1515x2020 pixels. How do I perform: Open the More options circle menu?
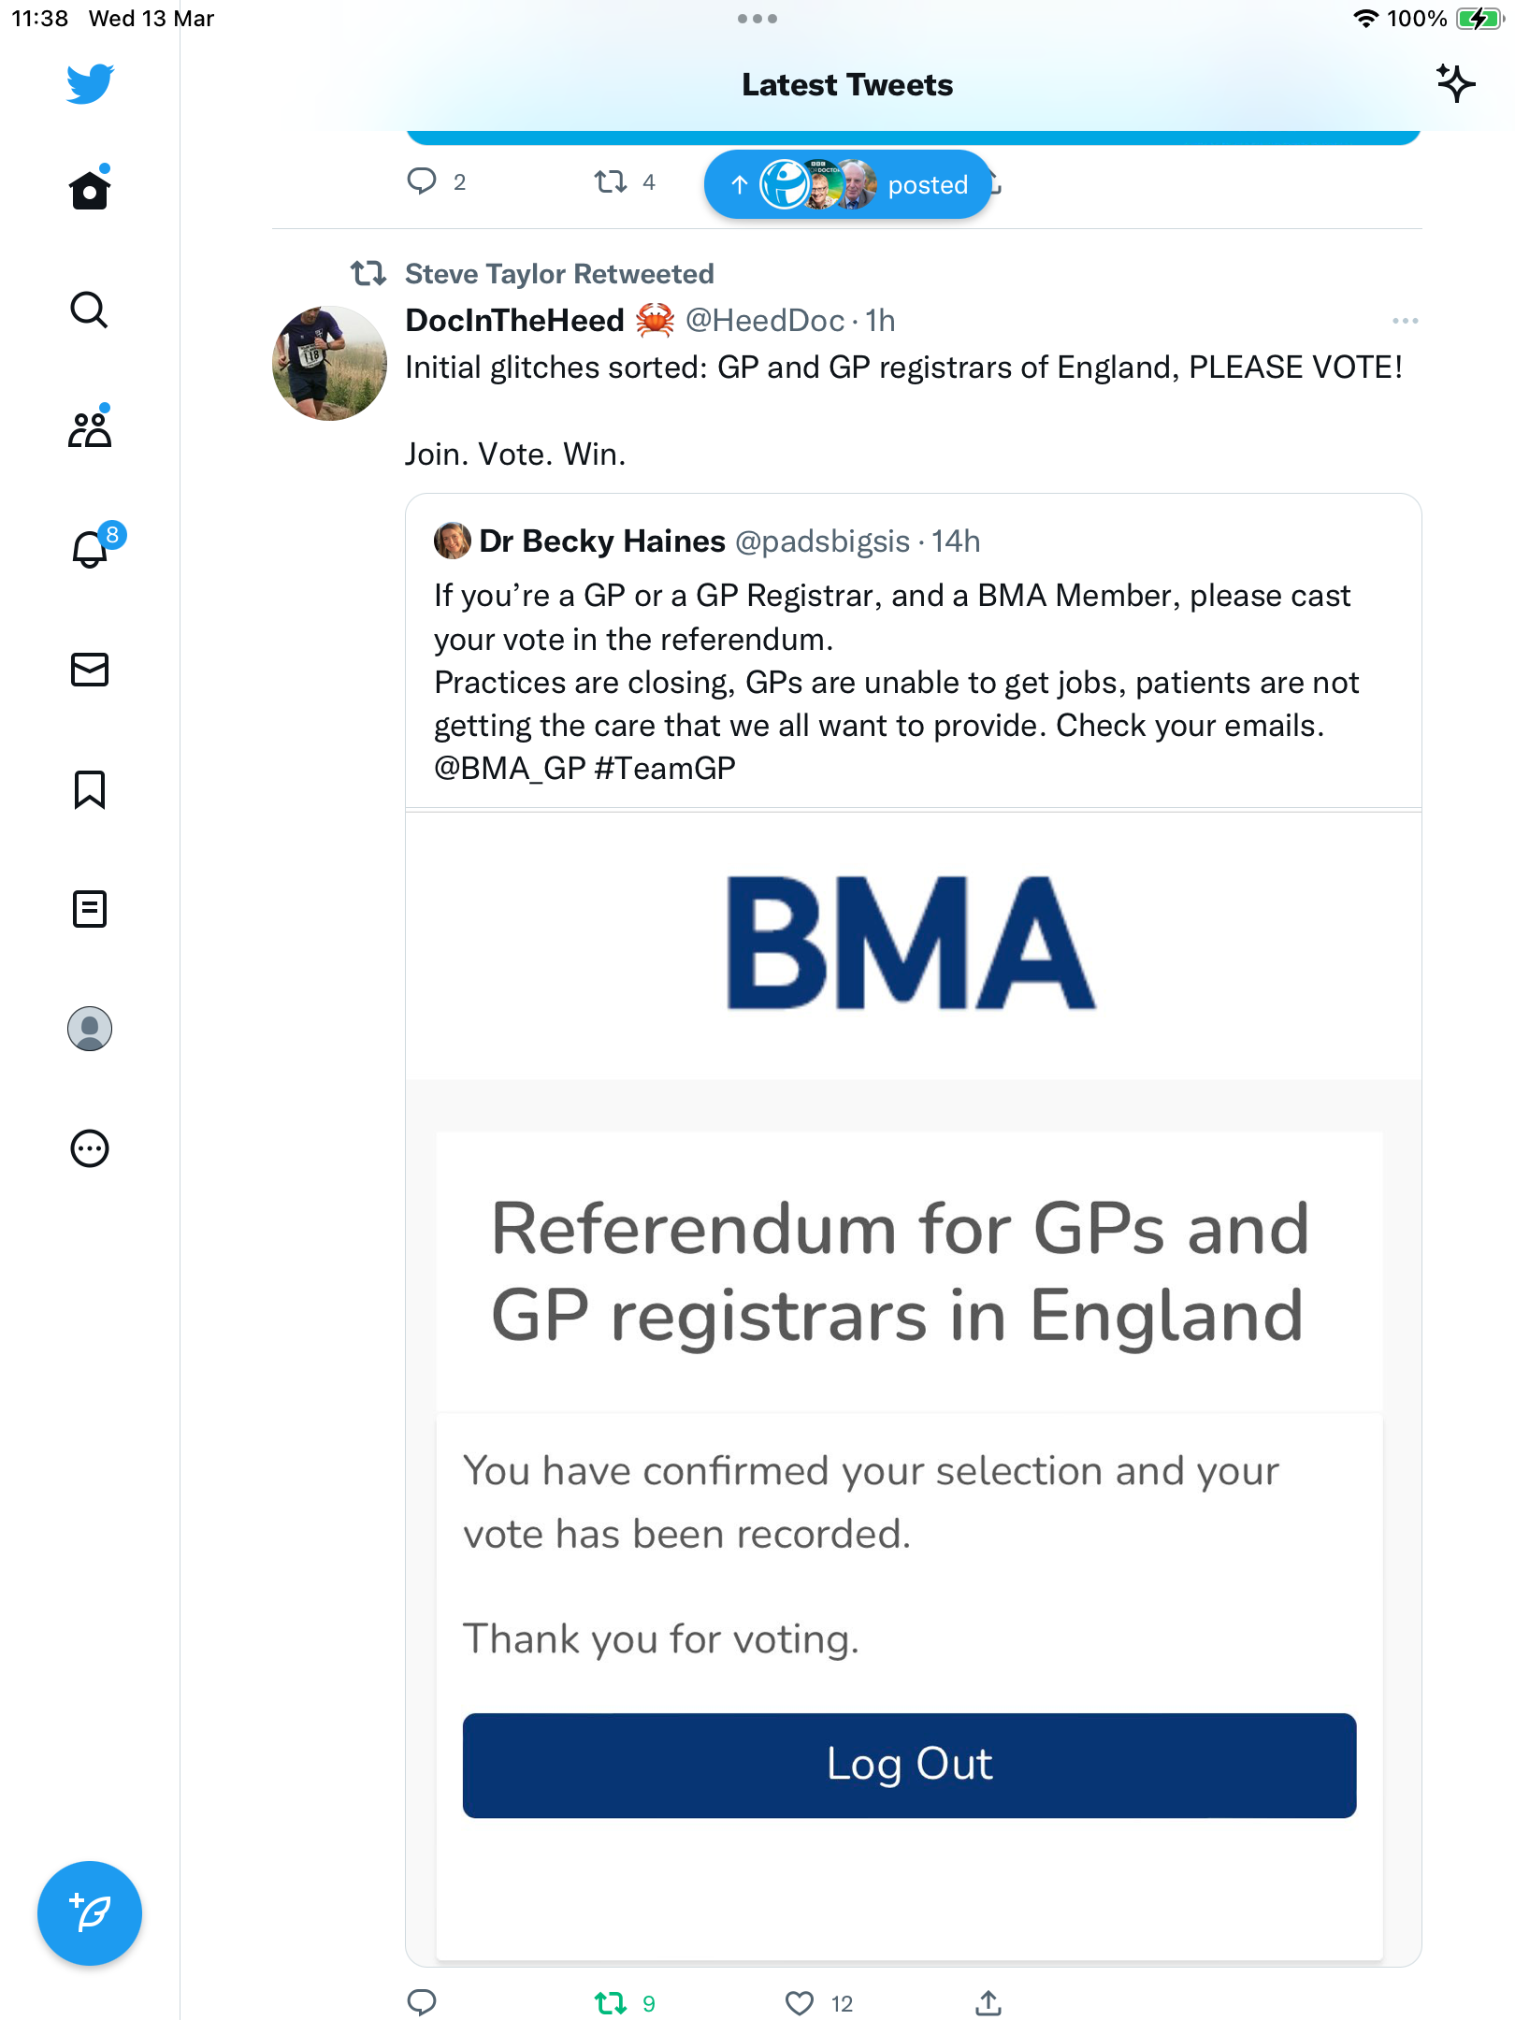(x=90, y=1148)
